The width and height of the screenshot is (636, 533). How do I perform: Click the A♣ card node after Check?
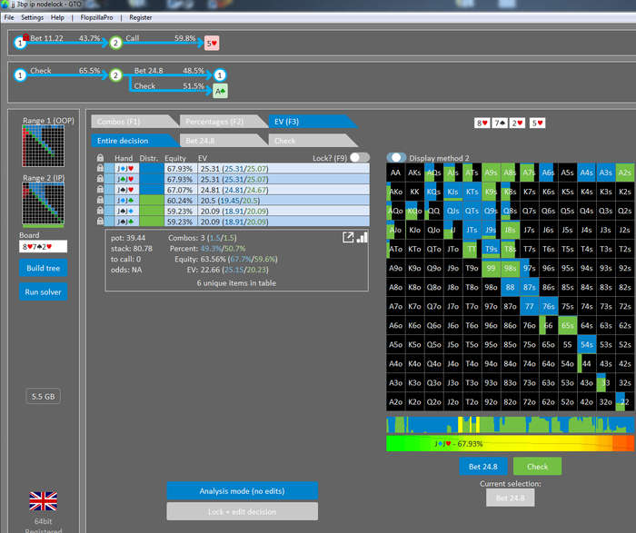click(x=220, y=91)
